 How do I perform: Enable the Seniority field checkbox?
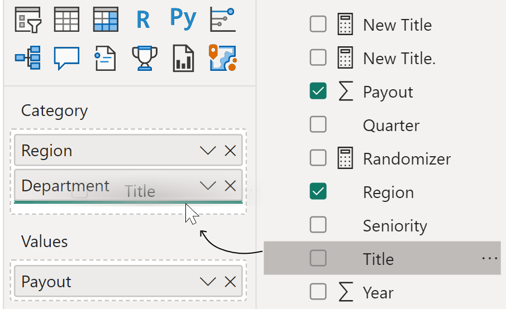point(318,225)
